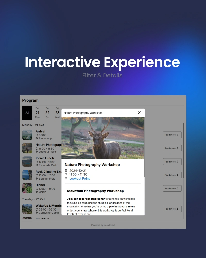
Task: Click the Picnic Lunch thumbnail
Action: [28, 162]
